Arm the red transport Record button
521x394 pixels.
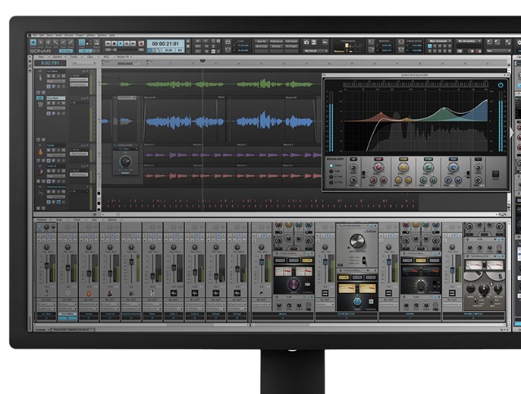[141, 43]
